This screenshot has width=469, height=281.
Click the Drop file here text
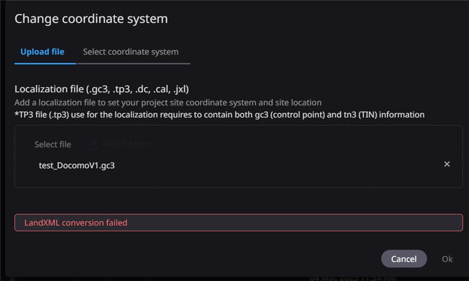pyautogui.click(x=126, y=144)
